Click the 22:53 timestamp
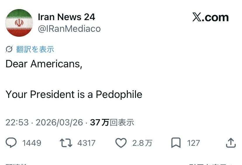242x165 pixels. 17,122
